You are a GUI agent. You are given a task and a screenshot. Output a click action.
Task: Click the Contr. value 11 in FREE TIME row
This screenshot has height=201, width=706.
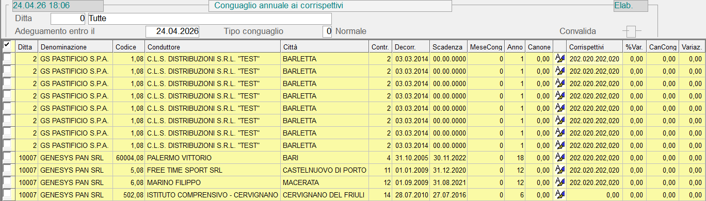380,170
